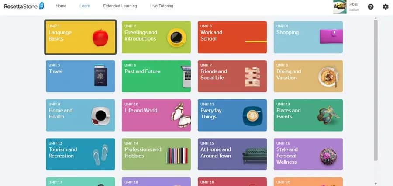393x186 pixels.
Task: Open Unit 3 Work and School
Action: (x=232, y=37)
